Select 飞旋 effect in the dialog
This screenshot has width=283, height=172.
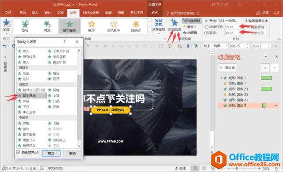tap(54, 124)
